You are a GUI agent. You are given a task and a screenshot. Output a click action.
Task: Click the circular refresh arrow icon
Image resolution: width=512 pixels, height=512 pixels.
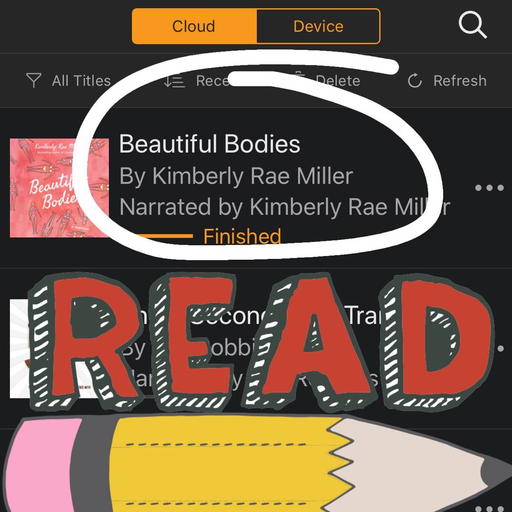[415, 81]
